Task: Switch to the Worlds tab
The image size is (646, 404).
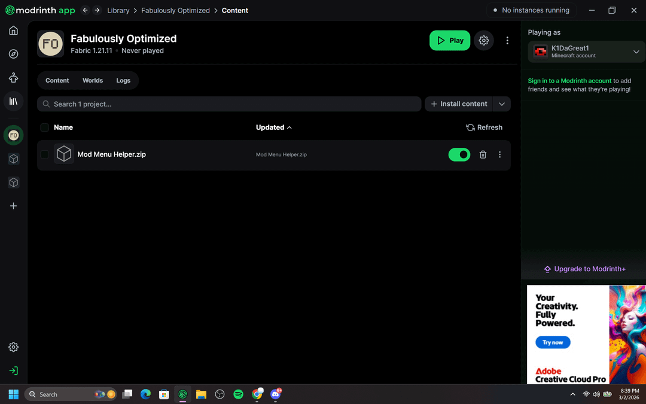Action: 93,80
